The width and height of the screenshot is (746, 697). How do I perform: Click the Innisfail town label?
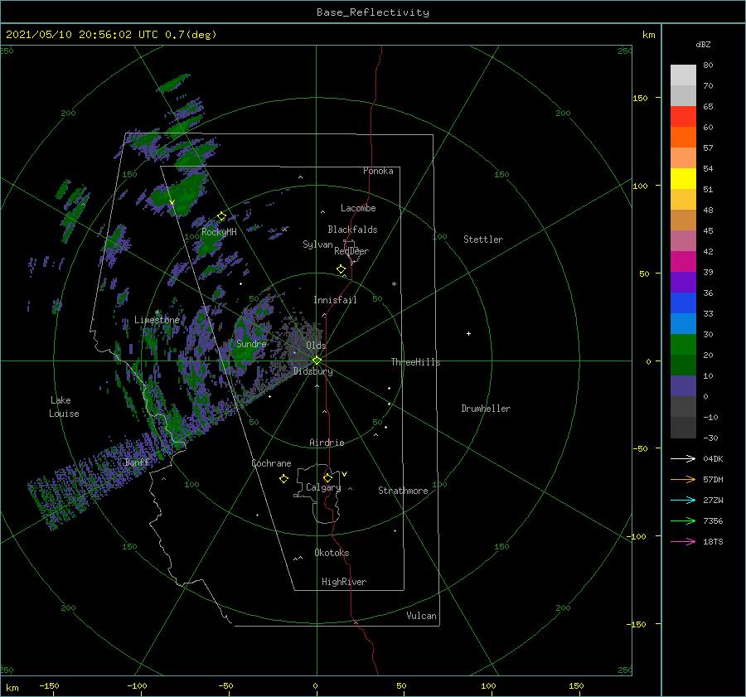[335, 300]
